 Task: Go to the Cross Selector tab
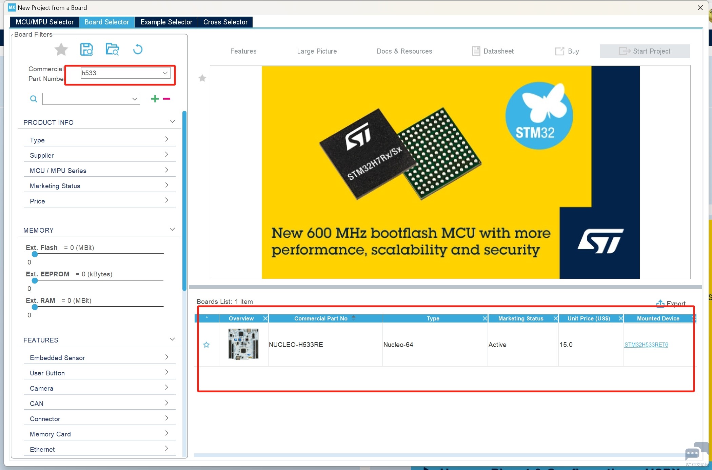point(225,22)
